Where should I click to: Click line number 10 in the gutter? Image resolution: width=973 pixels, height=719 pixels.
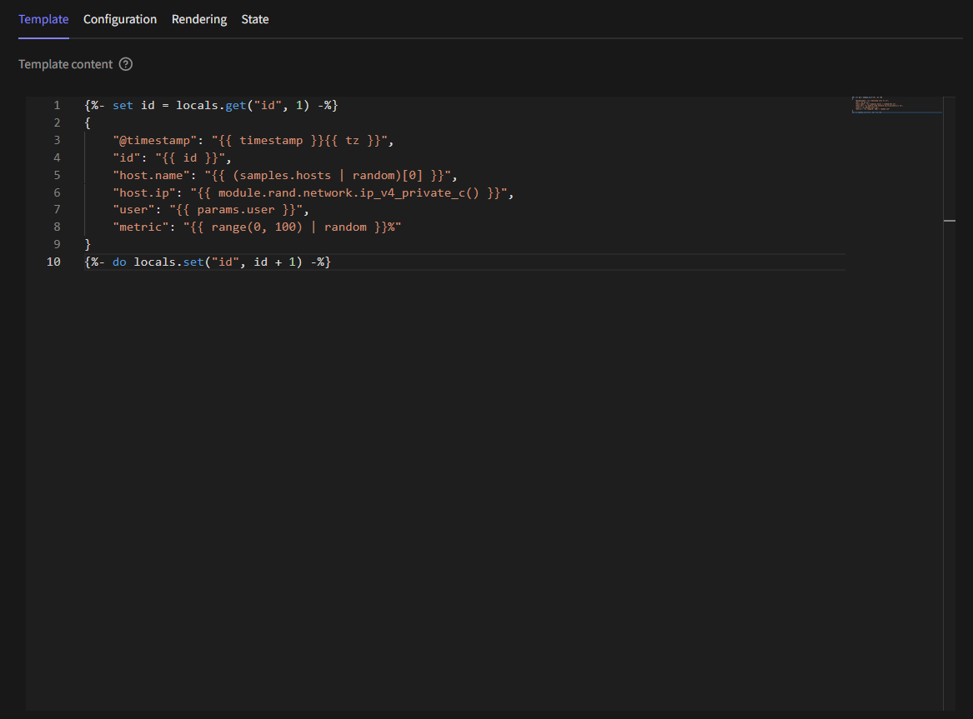53,262
